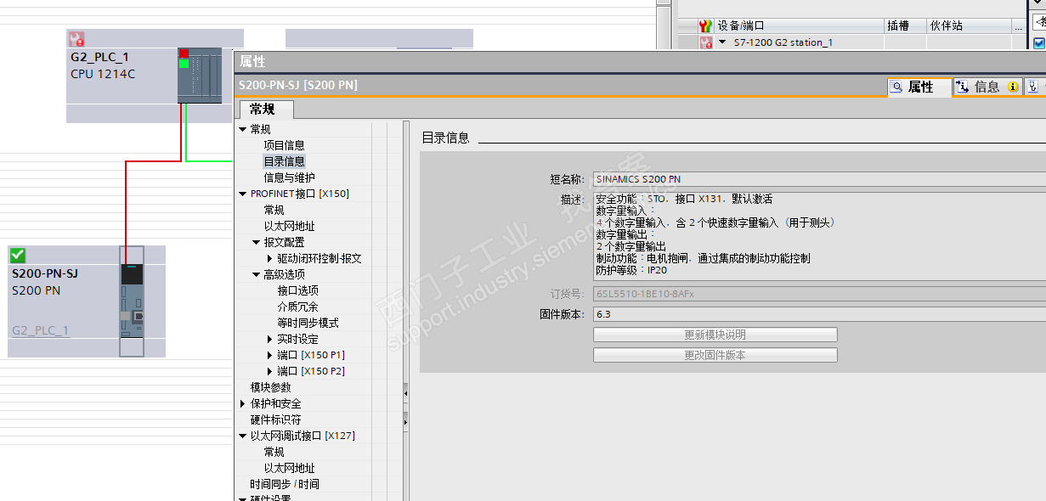Open the G2_PLC_1 link under S200 PN
Viewport: 1046px width, 501px height.
41,330
